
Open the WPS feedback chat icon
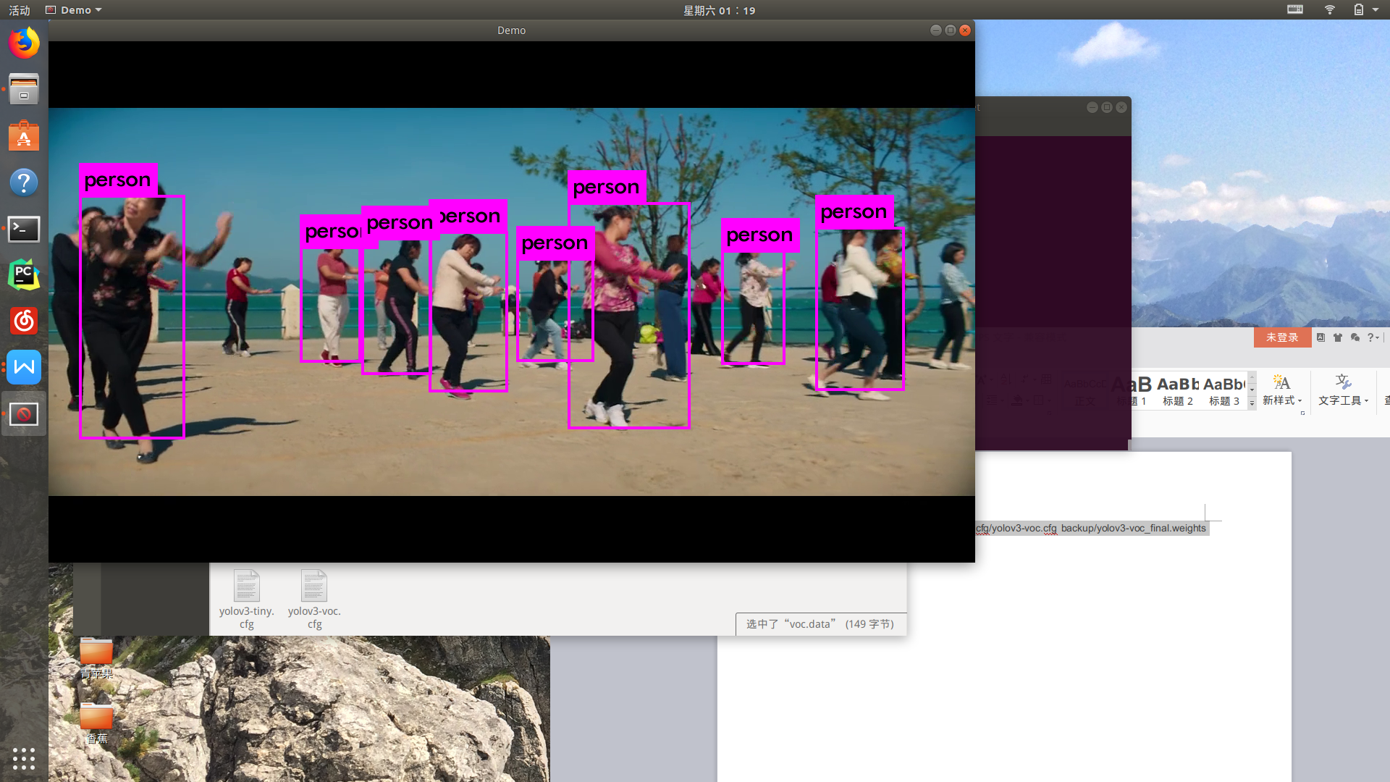click(1355, 337)
